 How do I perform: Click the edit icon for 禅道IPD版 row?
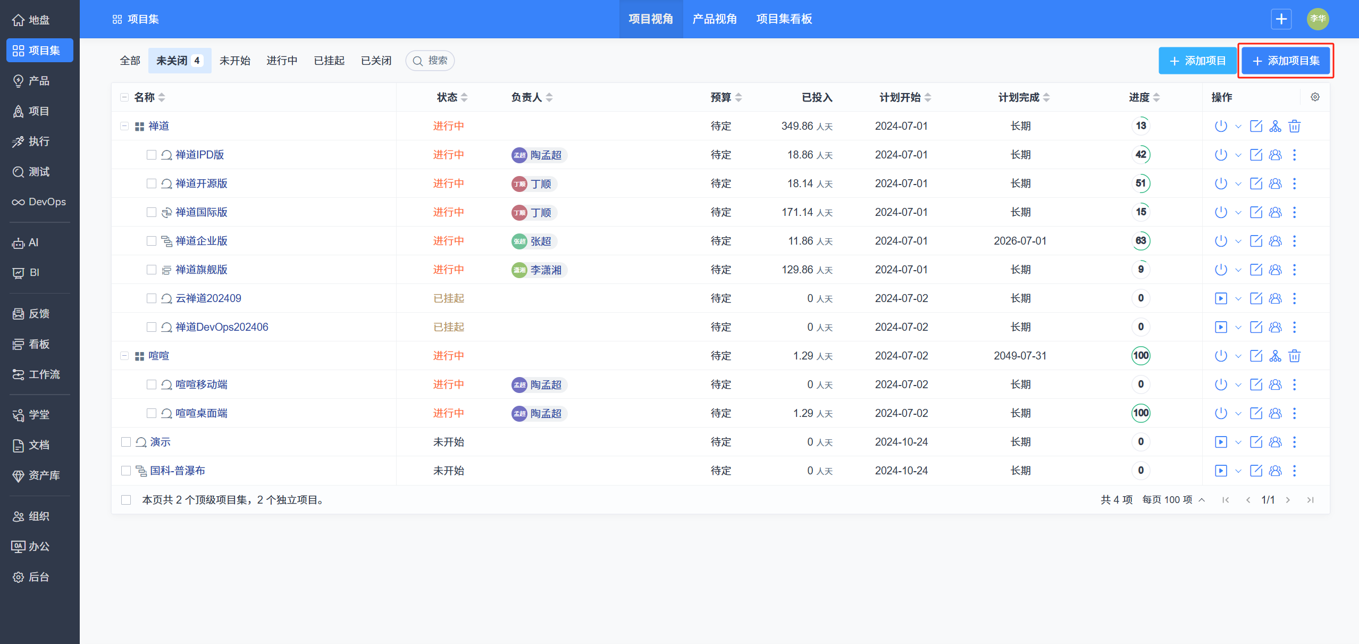coord(1256,155)
